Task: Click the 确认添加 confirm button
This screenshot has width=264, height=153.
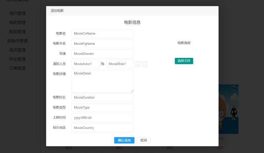Action: 124,140
